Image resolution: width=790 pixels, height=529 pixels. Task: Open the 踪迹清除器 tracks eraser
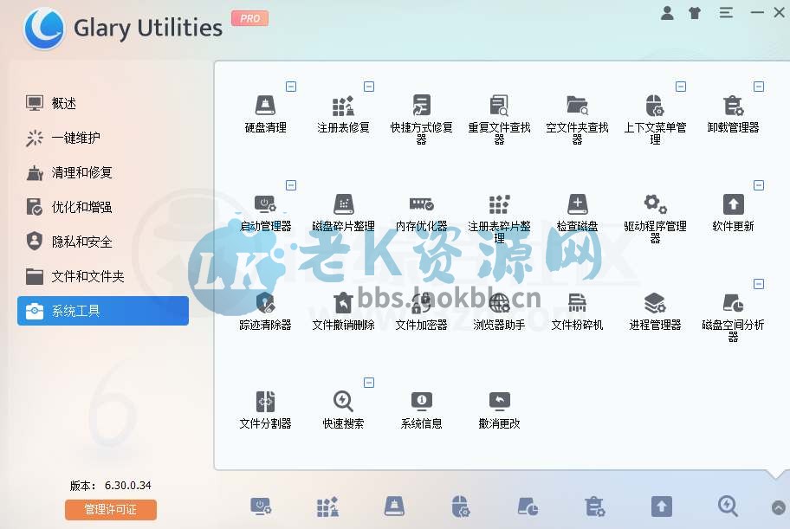pos(266,312)
